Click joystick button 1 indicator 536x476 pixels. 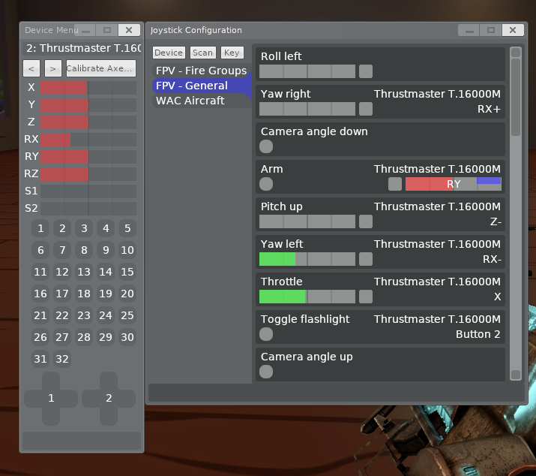click(x=40, y=228)
